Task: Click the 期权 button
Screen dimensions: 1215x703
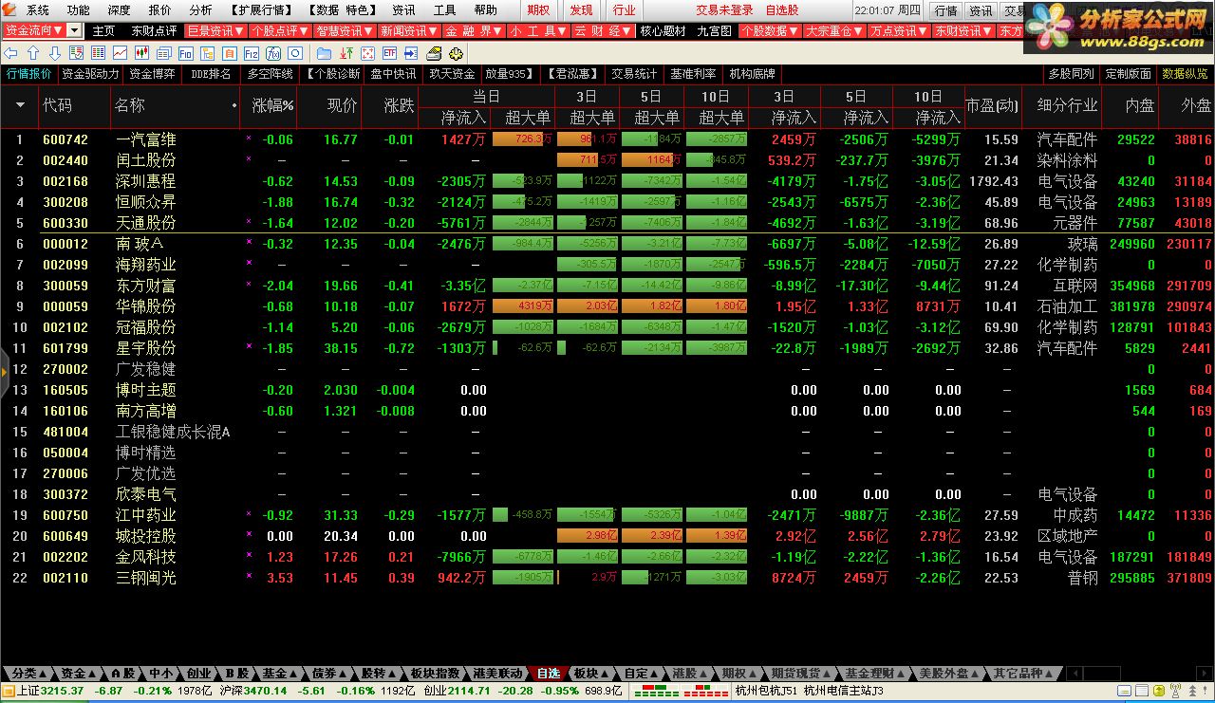Action: (538, 10)
